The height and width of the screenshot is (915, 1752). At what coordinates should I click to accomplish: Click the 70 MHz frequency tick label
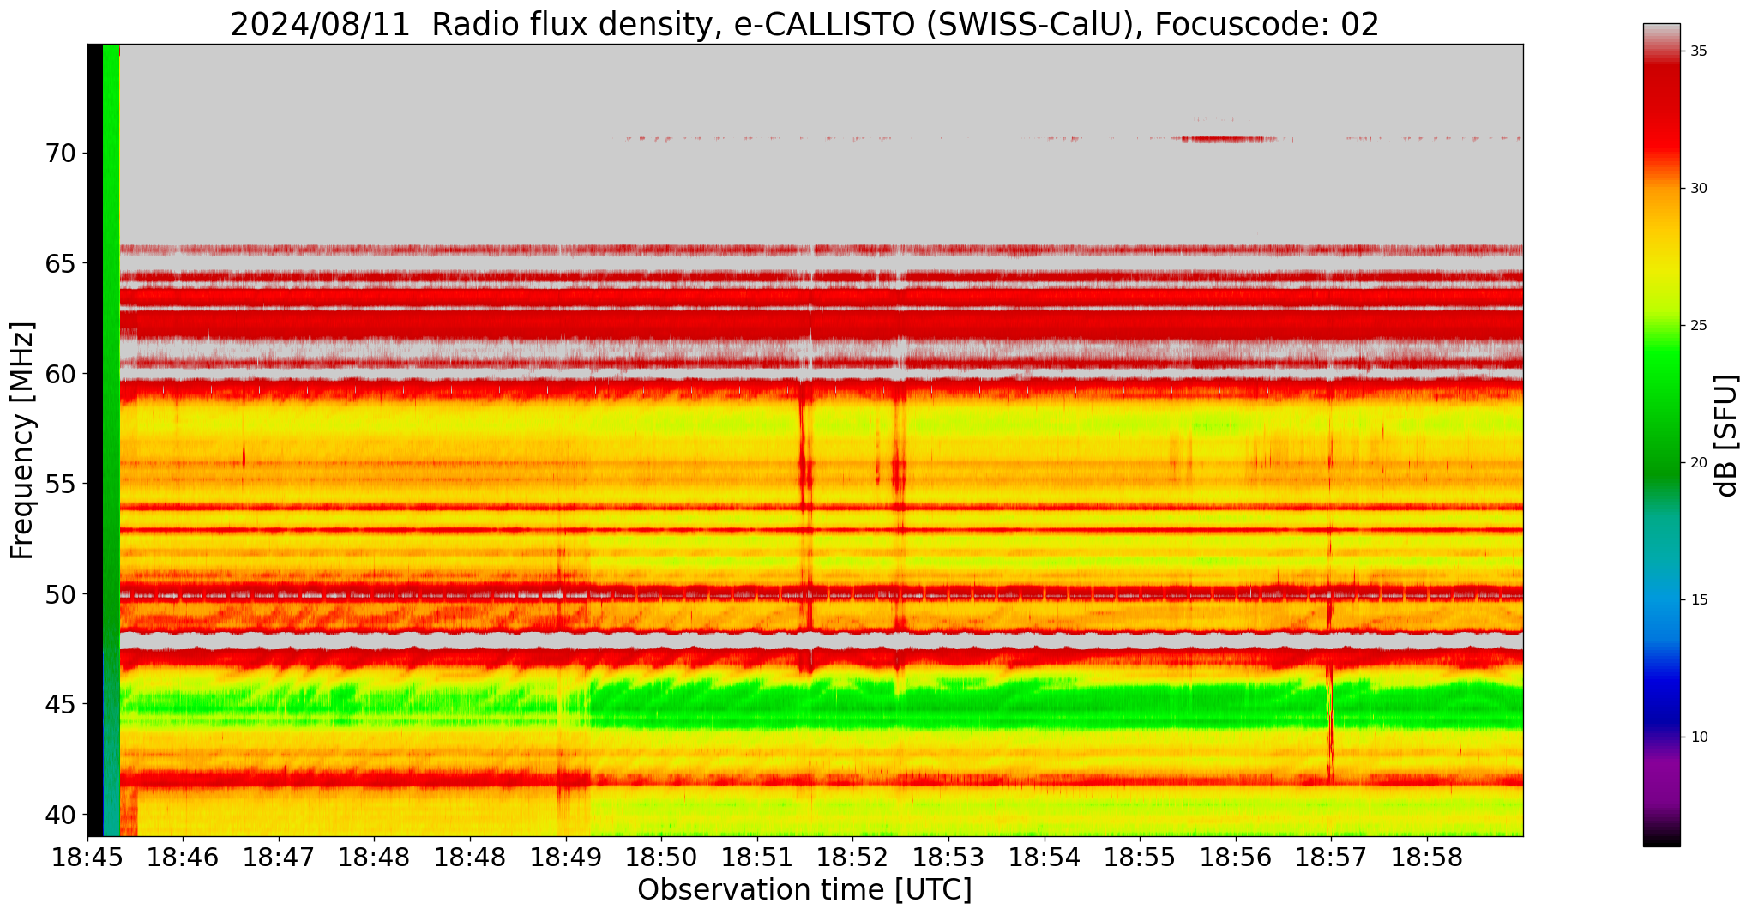coord(60,154)
